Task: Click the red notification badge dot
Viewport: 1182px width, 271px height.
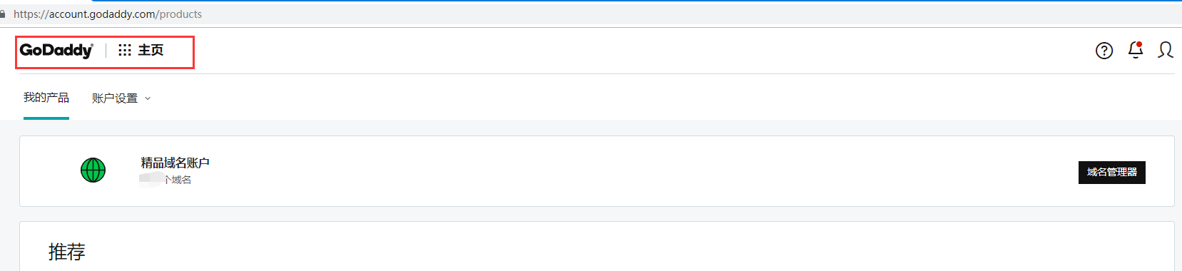Action: (x=1140, y=44)
